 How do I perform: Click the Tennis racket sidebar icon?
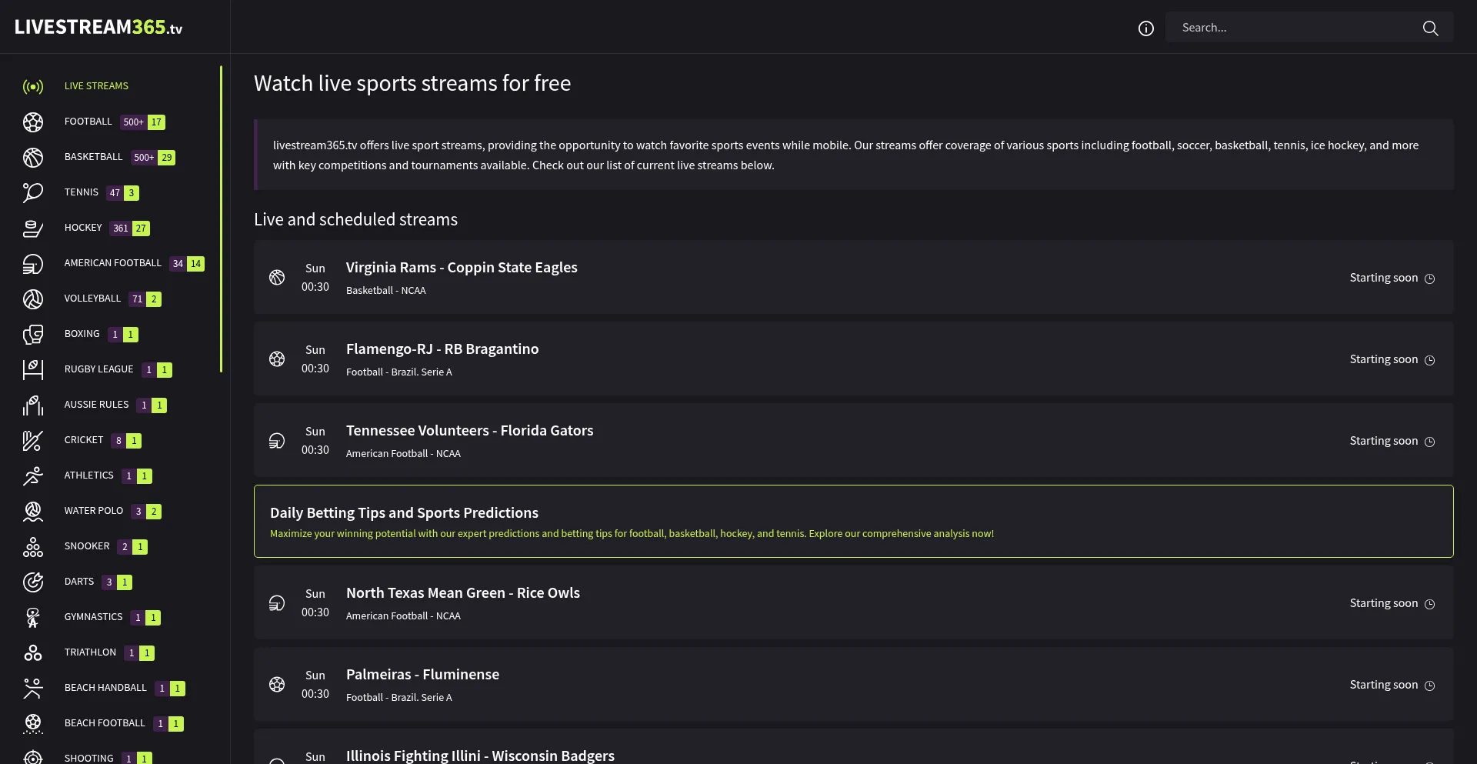(33, 192)
